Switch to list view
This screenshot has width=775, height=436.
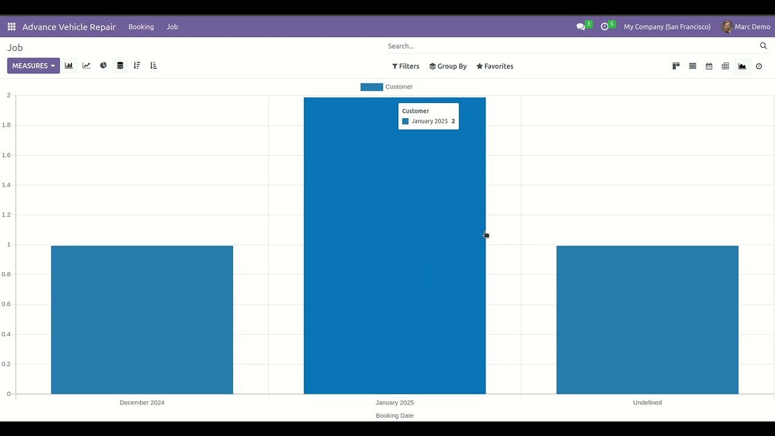pos(693,66)
